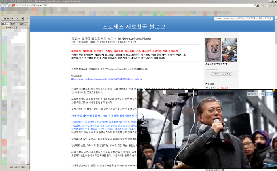Open the IE Tools gear icon
Screen dimensions: 277x171
(275, 6)
